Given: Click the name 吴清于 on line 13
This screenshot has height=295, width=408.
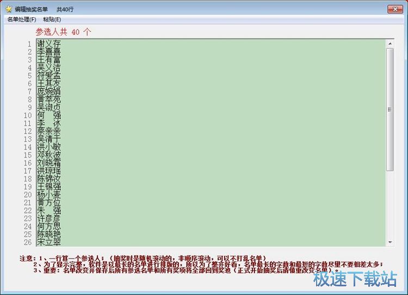Looking at the screenshot, I should coord(49,139).
